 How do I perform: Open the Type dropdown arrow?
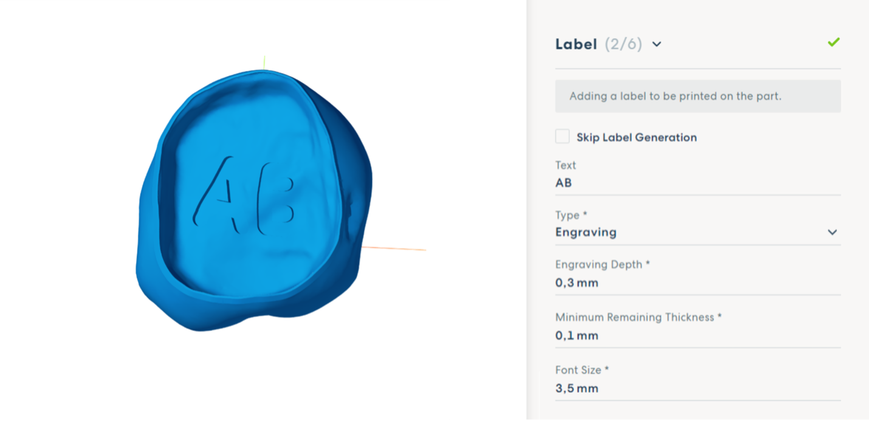pyautogui.click(x=832, y=232)
